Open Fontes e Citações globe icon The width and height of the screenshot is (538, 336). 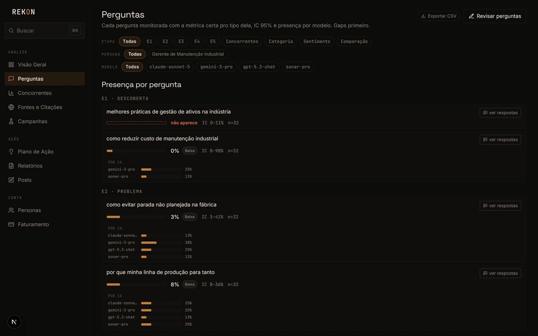[11, 107]
